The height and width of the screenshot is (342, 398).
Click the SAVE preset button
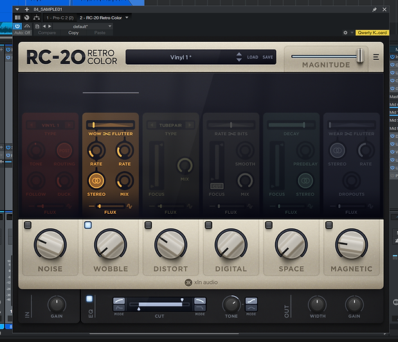pyautogui.click(x=267, y=57)
